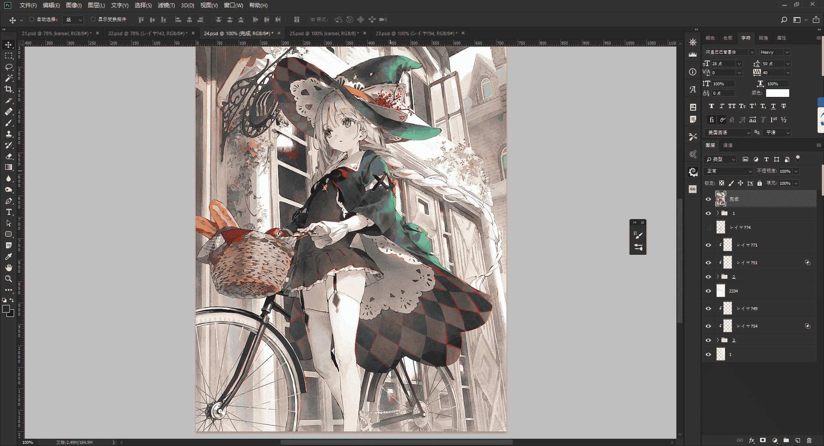Click the font size 28 点 field

(724, 63)
